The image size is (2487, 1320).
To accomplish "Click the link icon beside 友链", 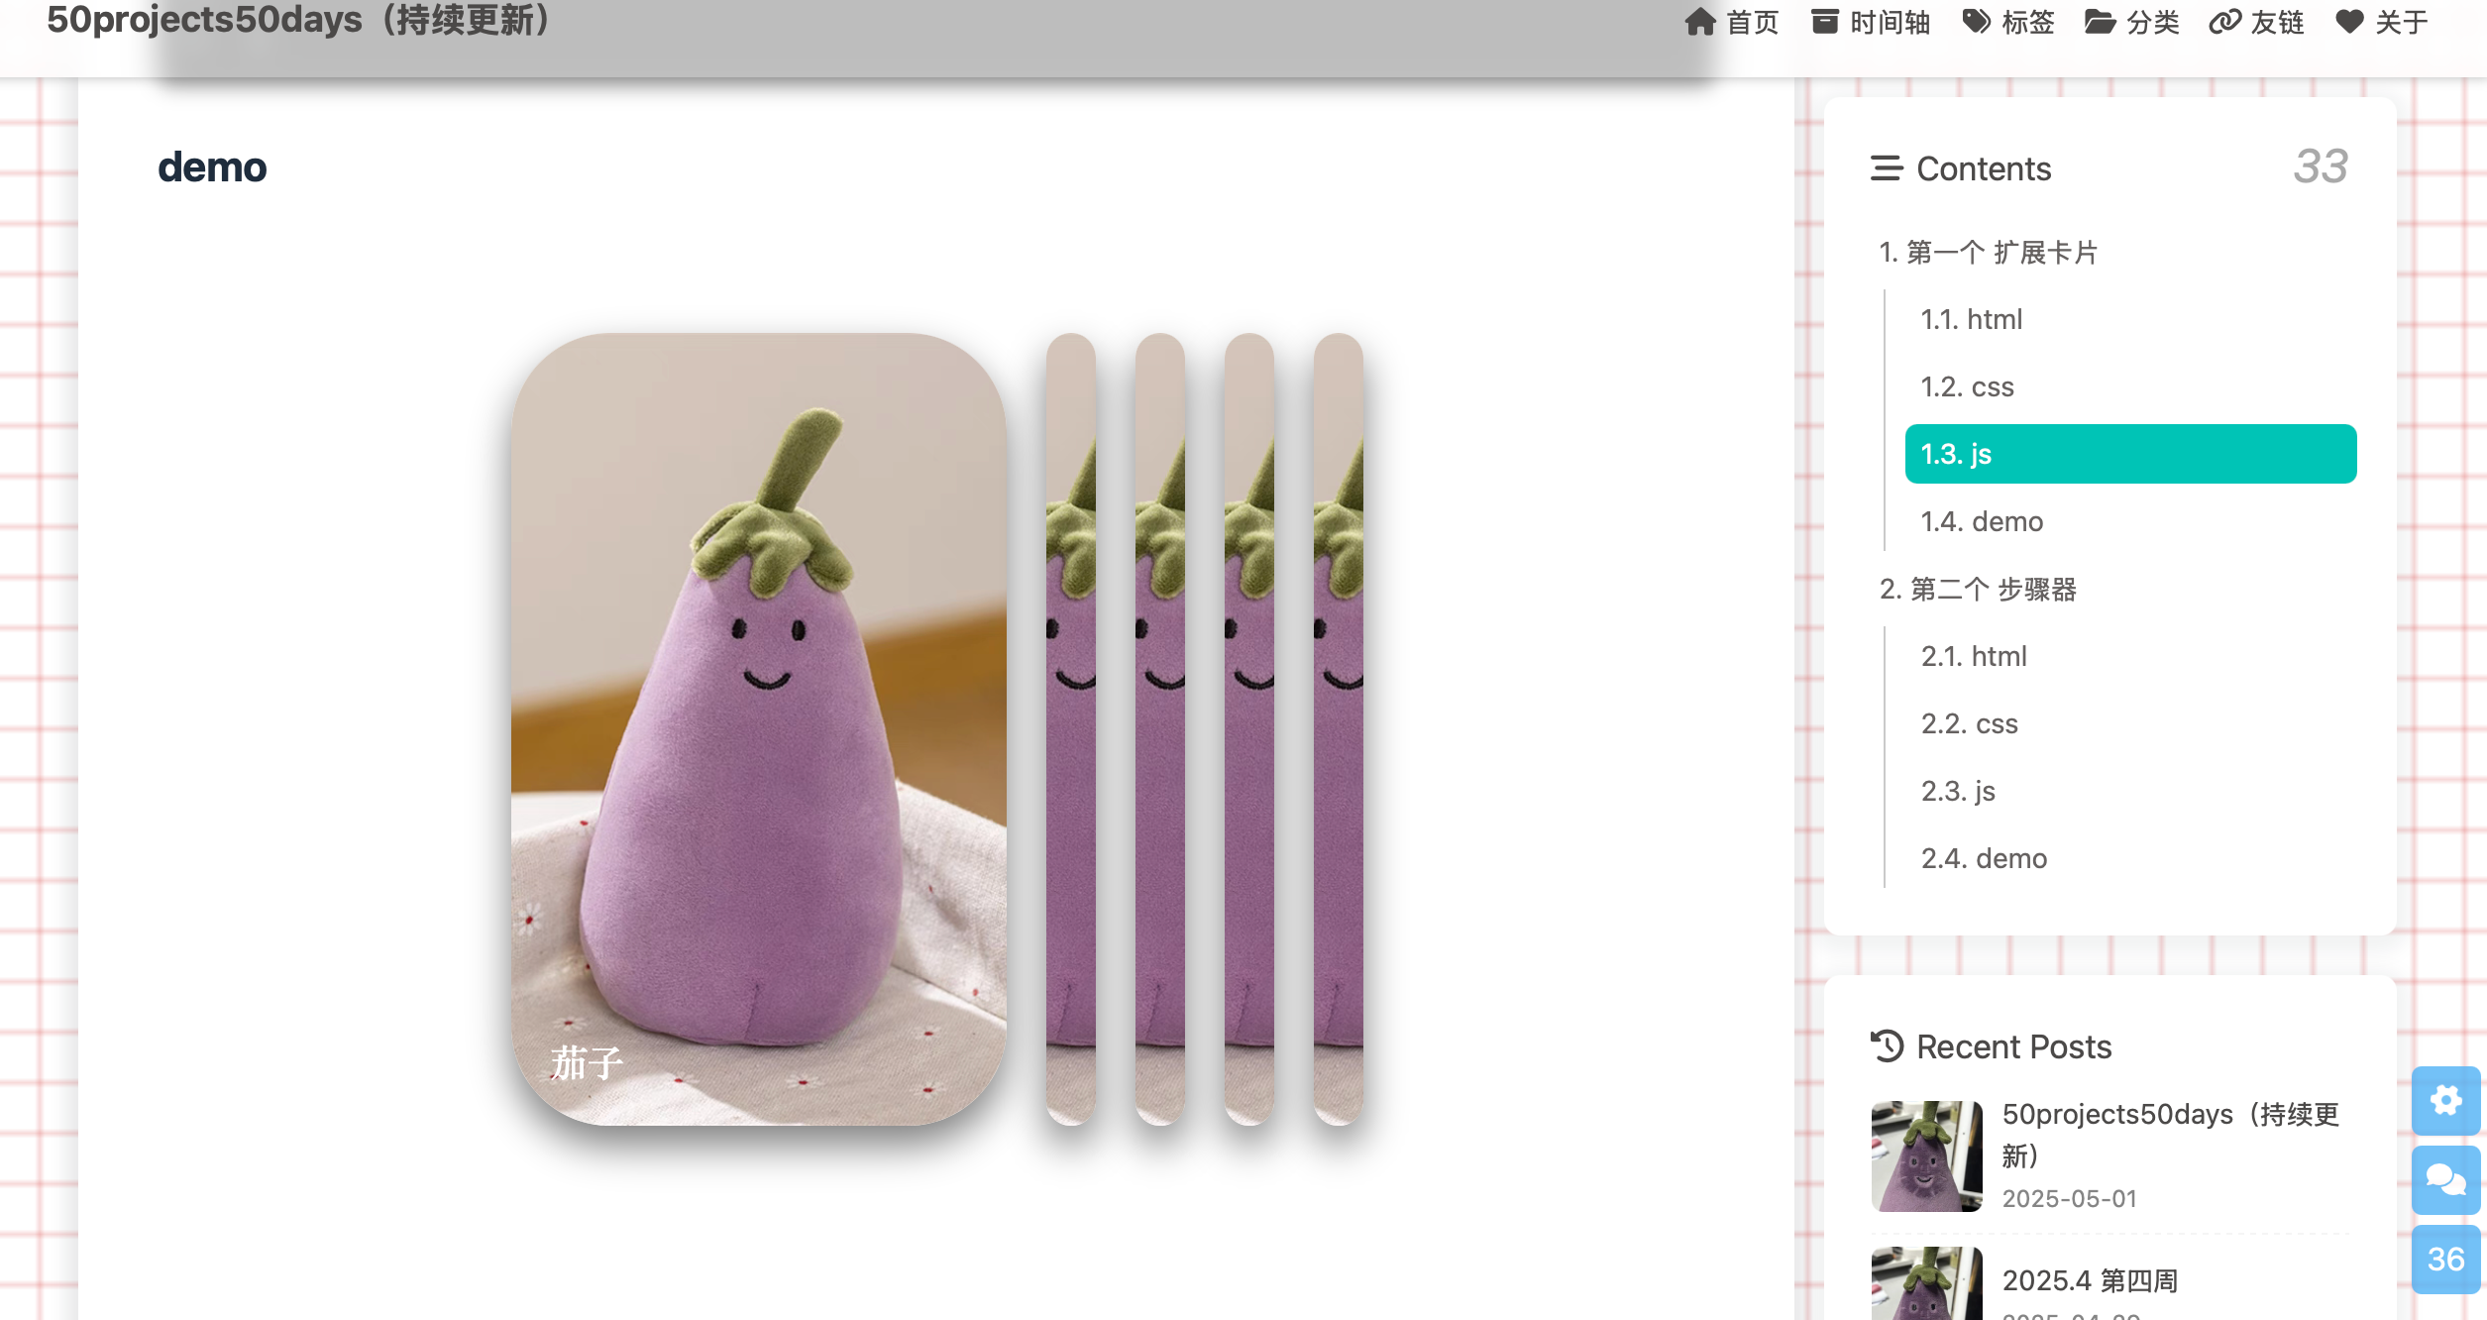I will 2224,22.
